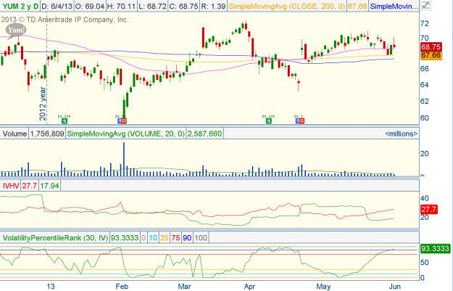Click the Feb label on time axis
The height and width of the screenshot is (291, 453).
pos(122,285)
